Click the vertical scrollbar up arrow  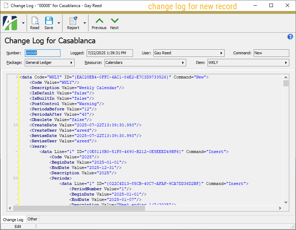tap(286, 77)
